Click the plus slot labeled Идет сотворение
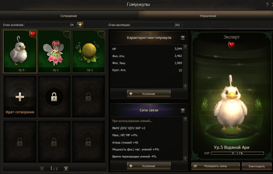Screen dimensions: 273x174 20,96
